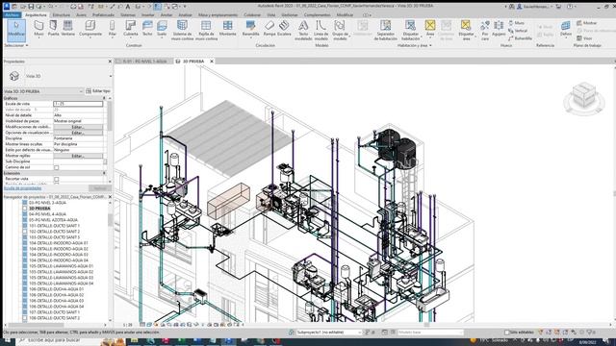Select the Etiquetar habitación tool
This screenshot has height=346, width=616.
[x=411, y=30]
